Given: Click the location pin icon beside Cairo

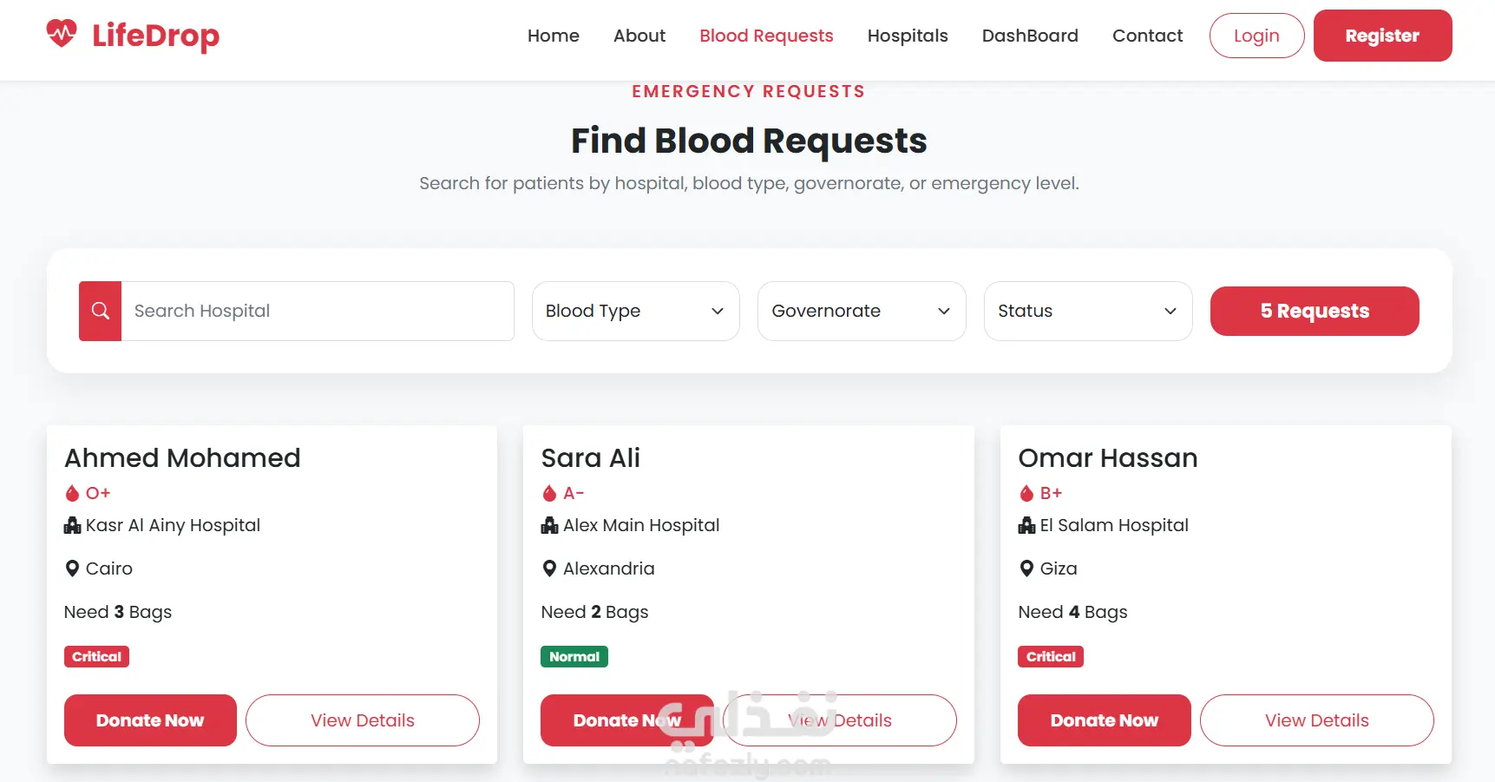Looking at the screenshot, I should coord(73,568).
